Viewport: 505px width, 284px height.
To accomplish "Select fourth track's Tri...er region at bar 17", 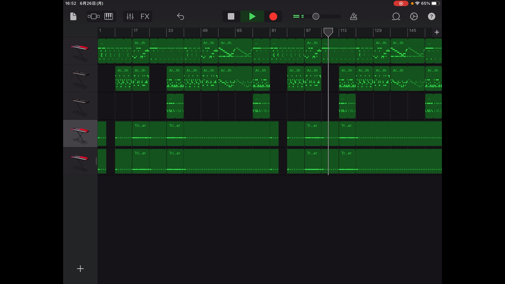I will (141, 134).
